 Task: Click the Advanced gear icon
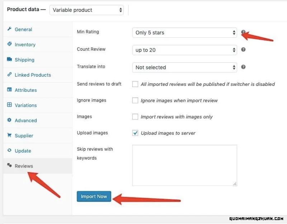[x=9, y=120]
